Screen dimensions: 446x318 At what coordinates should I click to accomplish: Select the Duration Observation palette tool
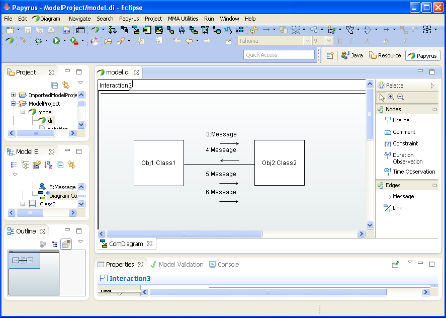click(404, 158)
